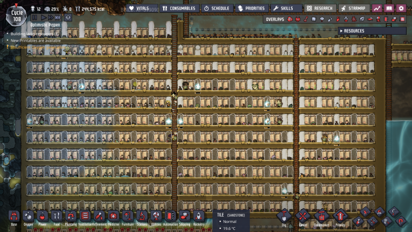Viewport: 412px width, 232px height.
Task: Select the Mop tool
Action: [x=366, y=212]
